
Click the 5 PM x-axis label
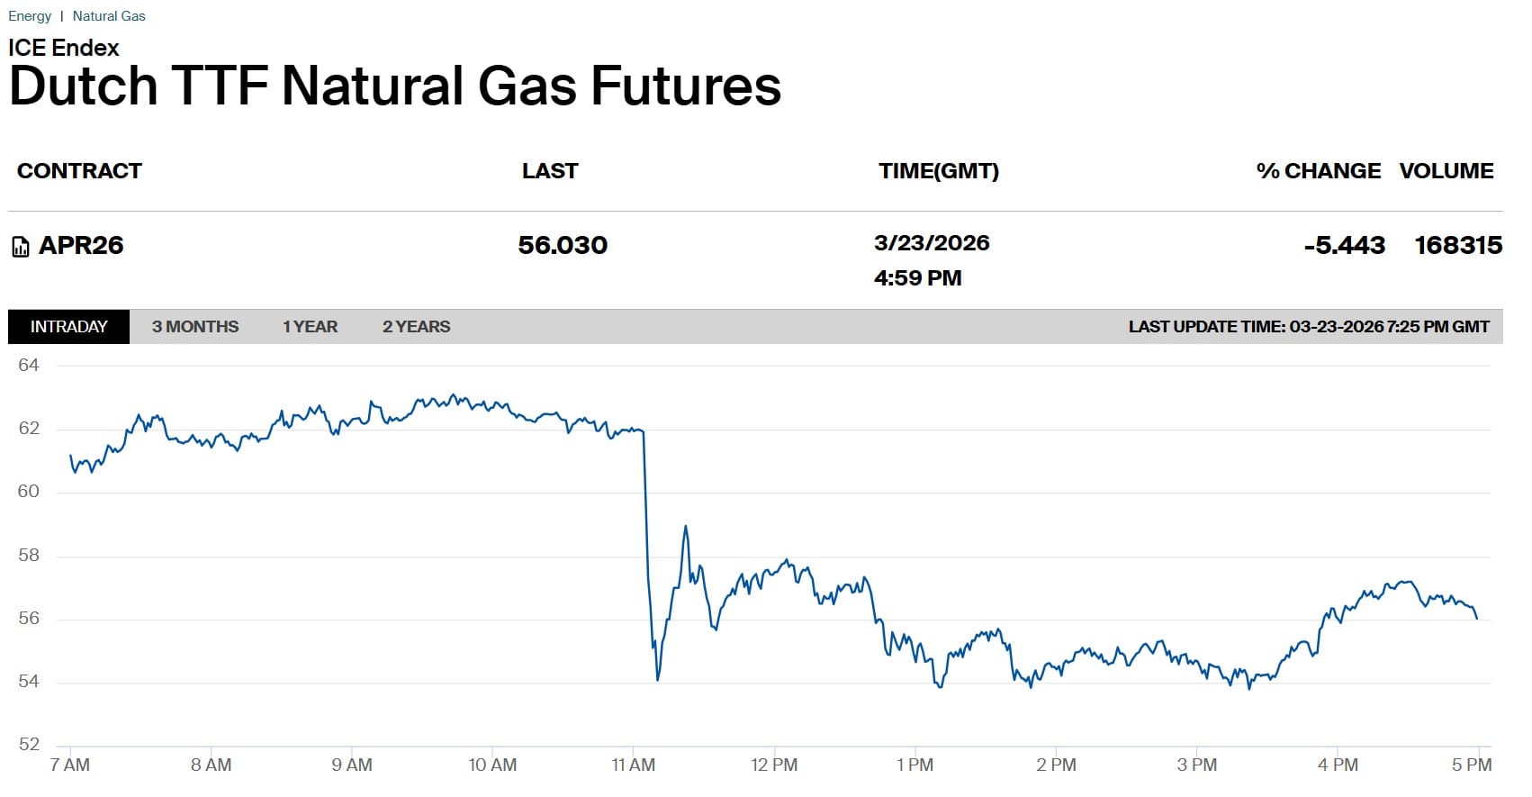[x=1472, y=765]
